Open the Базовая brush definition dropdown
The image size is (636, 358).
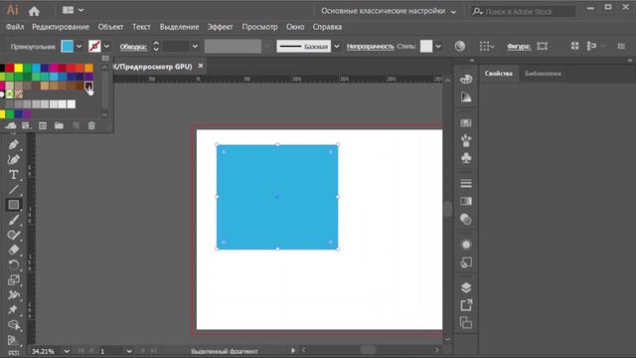337,47
